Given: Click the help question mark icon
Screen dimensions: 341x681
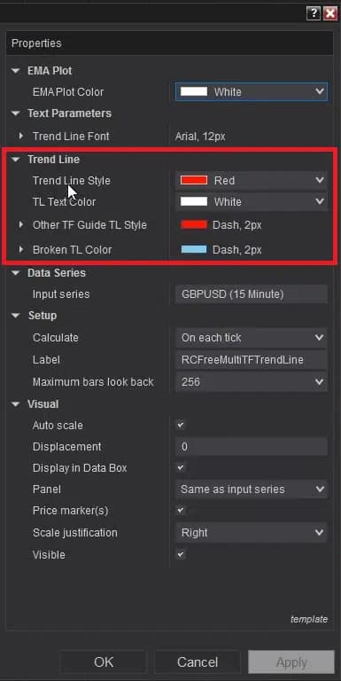Looking at the screenshot, I should [x=314, y=13].
